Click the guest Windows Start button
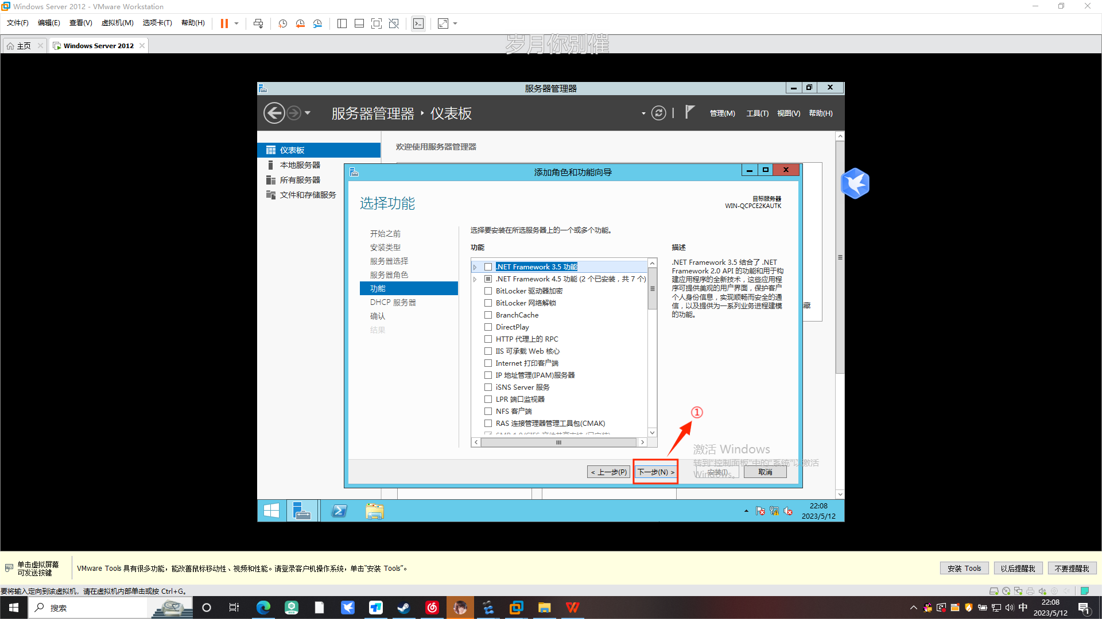Image resolution: width=1102 pixels, height=619 pixels. pyautogui.click(x=271, y=511)
